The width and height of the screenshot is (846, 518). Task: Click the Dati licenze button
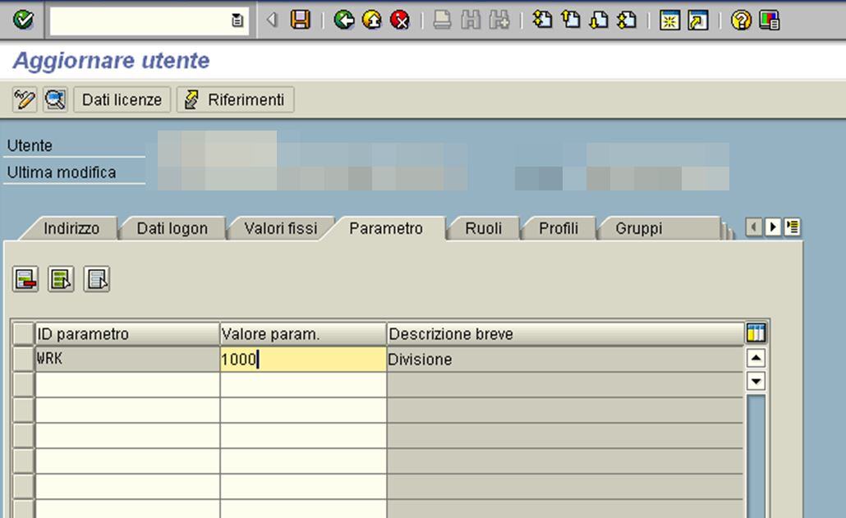[x=122, y=99]
